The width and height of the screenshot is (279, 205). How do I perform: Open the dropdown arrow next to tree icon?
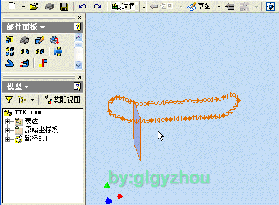tap(33, 100)
